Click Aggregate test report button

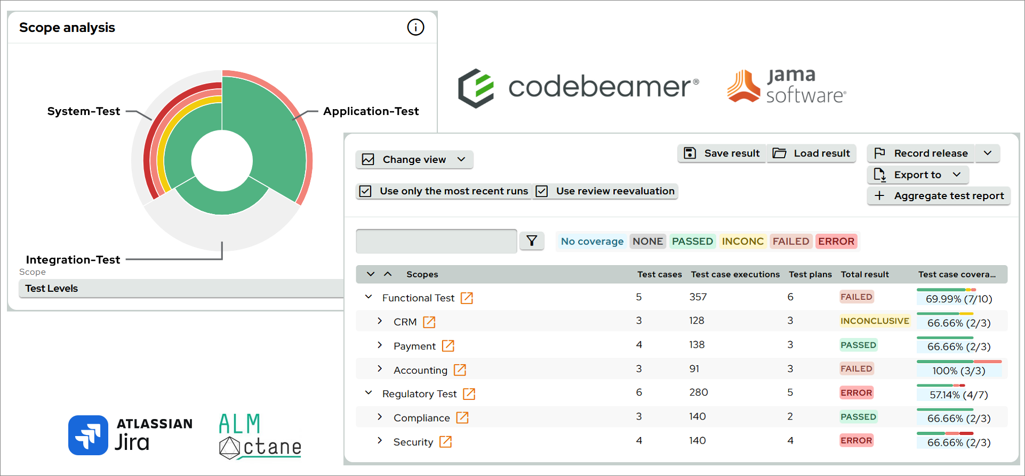click(939, 196)
